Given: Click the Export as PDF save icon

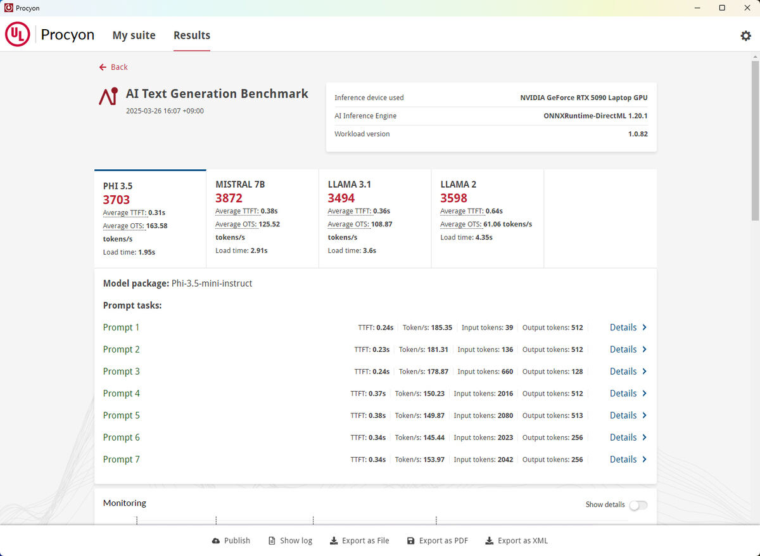Looking at the screenshot, I should pyautogui.click(x=410, y=541).
